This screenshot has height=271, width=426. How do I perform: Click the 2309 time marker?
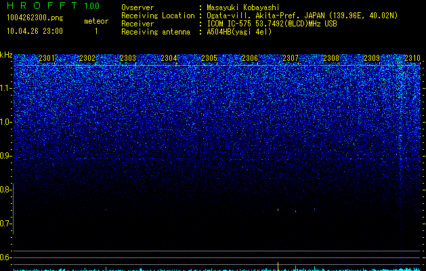[x=372, y=58]
